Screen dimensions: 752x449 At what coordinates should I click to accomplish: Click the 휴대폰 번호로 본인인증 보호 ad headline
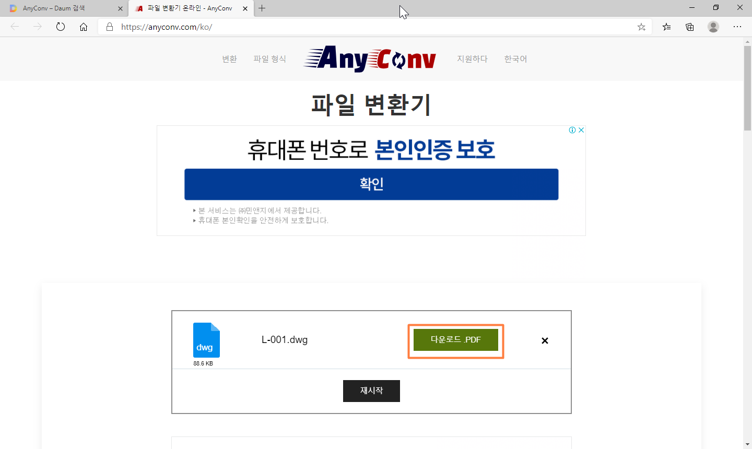(371, 150)
